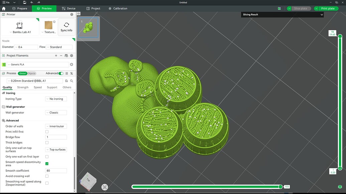Image resolution: width=346 pixels, height=194 pixels.
Task: Enable Print infill first checkbox
Action: click(47, 132)
